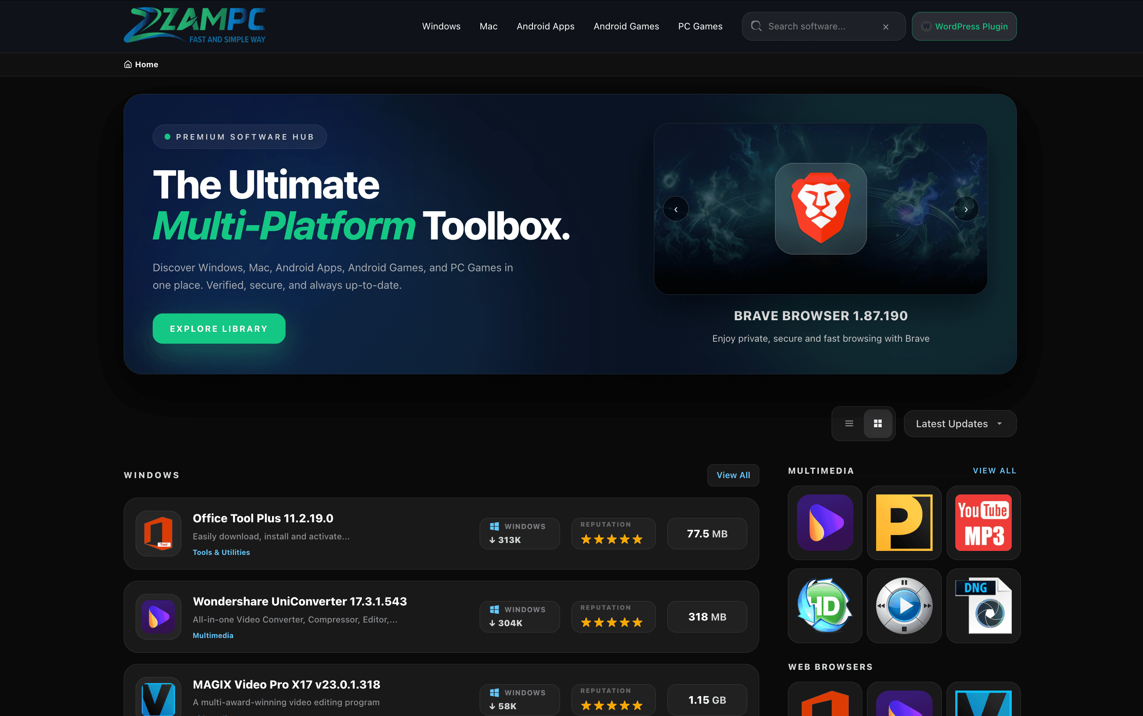Click the 77.5 MB size badge

707,534
